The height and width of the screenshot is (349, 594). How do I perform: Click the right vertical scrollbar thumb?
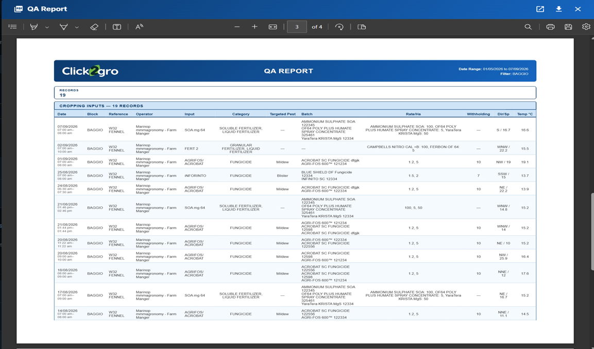click(592, 231)
